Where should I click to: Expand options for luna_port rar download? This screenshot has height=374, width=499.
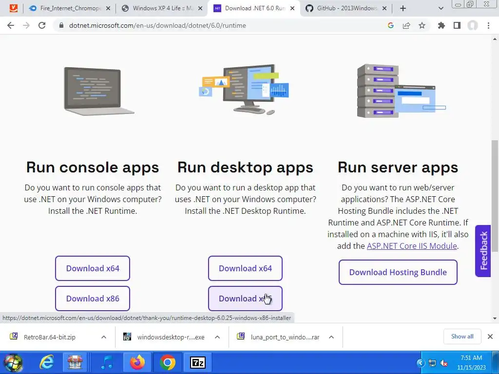[x=331, y=337]
